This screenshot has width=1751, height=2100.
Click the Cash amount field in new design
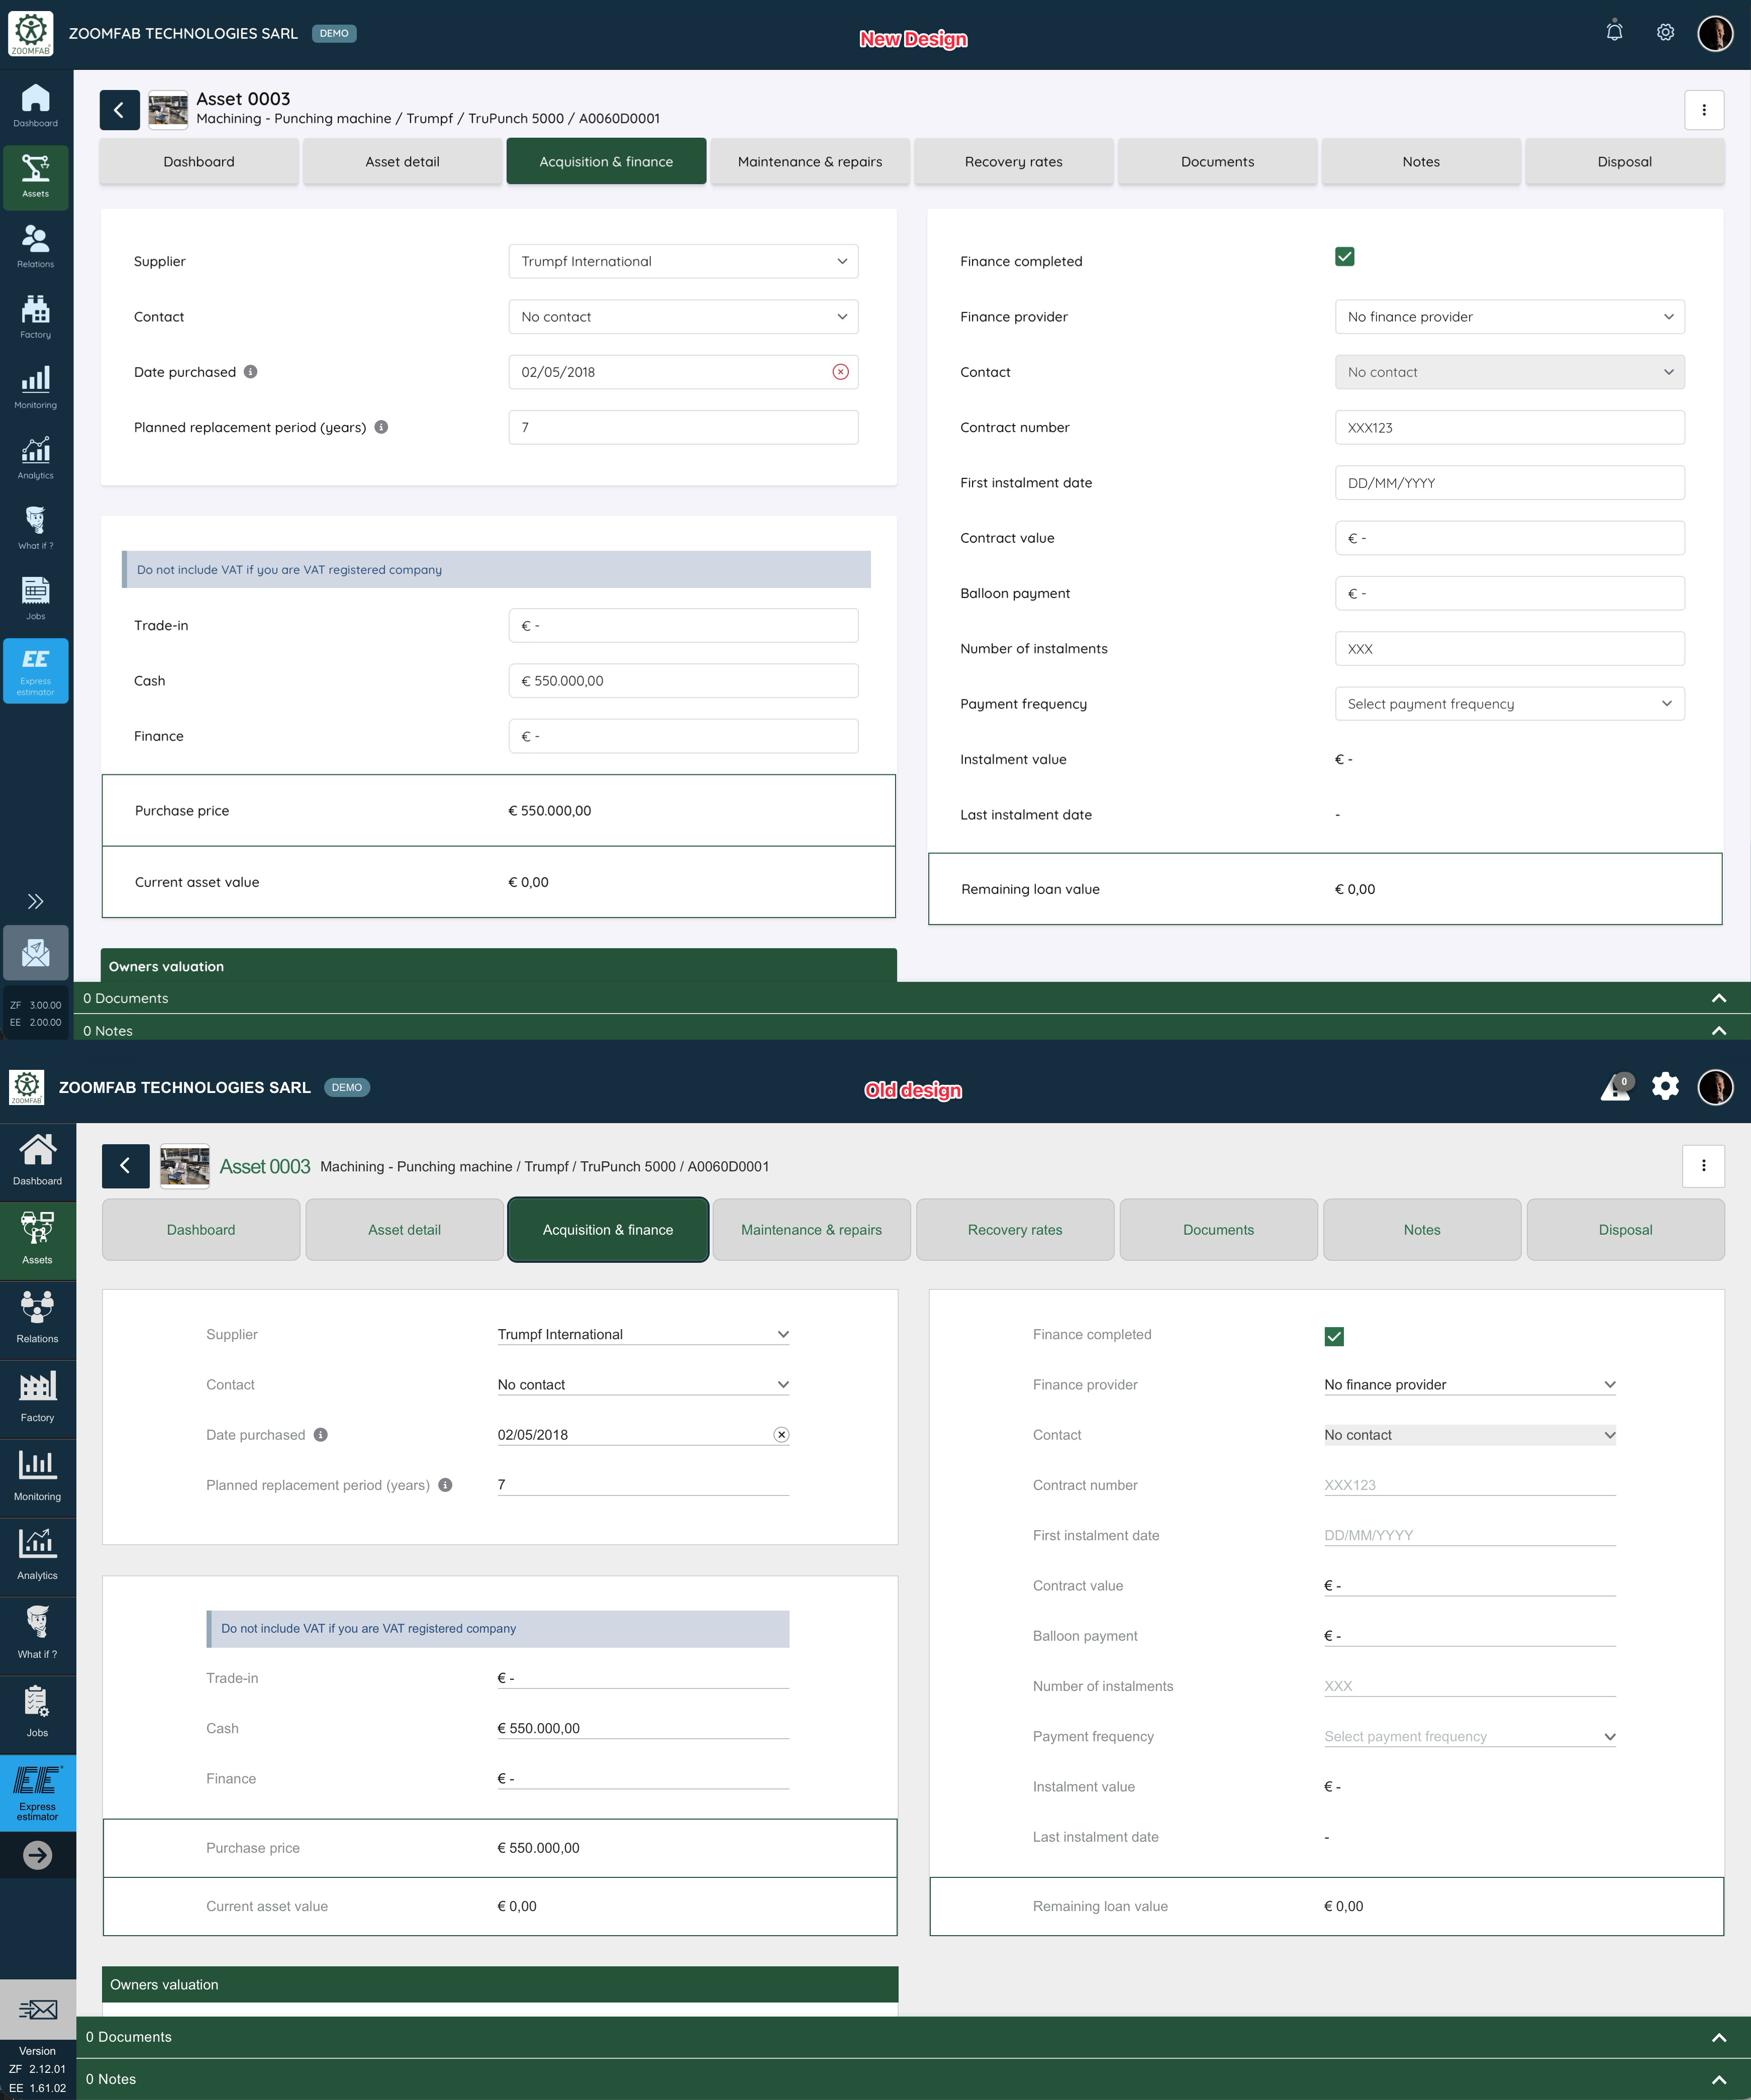pos(683,681)
